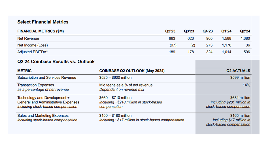Viewport: 272px width, 152px height.
Task: Select the Q3'23 column header
Action: point(189,31)
